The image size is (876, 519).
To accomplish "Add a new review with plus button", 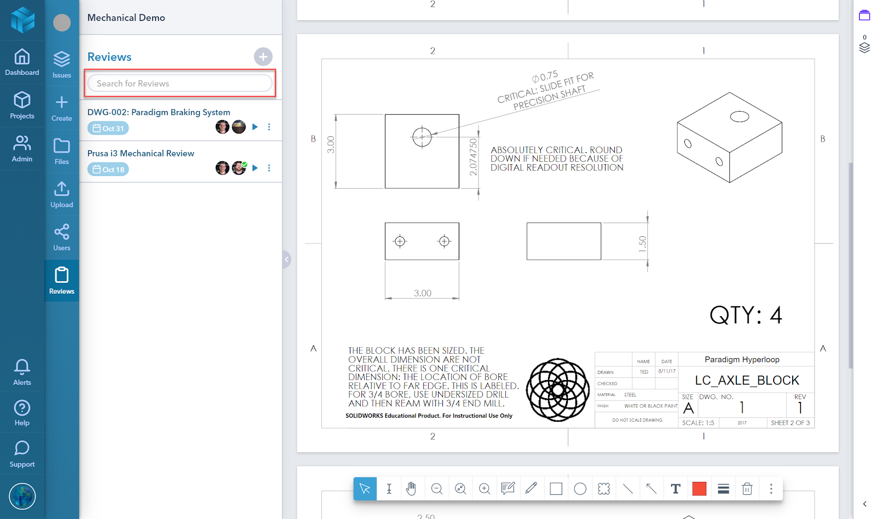I will [x=263, y=57].
